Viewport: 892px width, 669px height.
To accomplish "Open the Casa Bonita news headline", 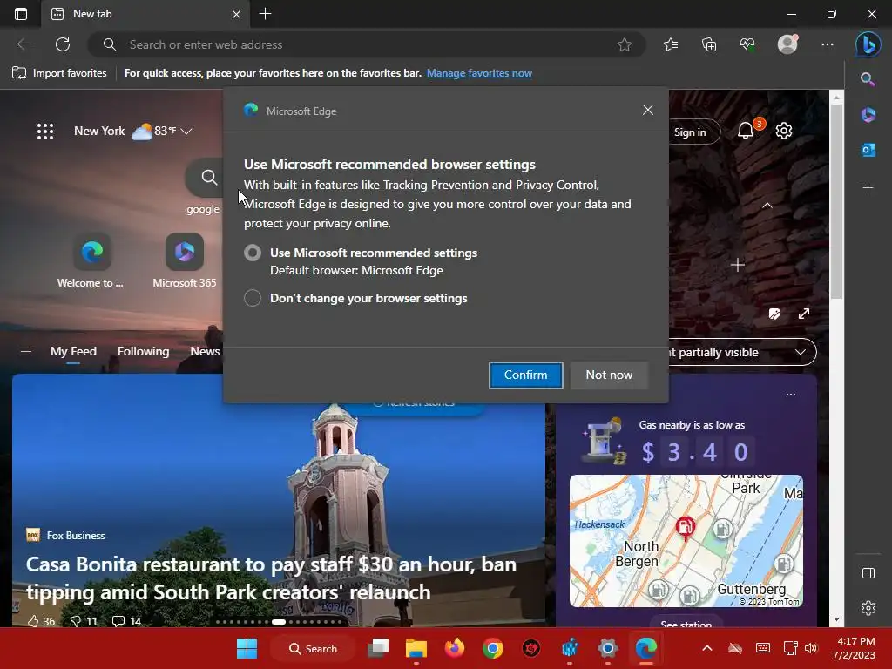I will [x=272, y=578].
